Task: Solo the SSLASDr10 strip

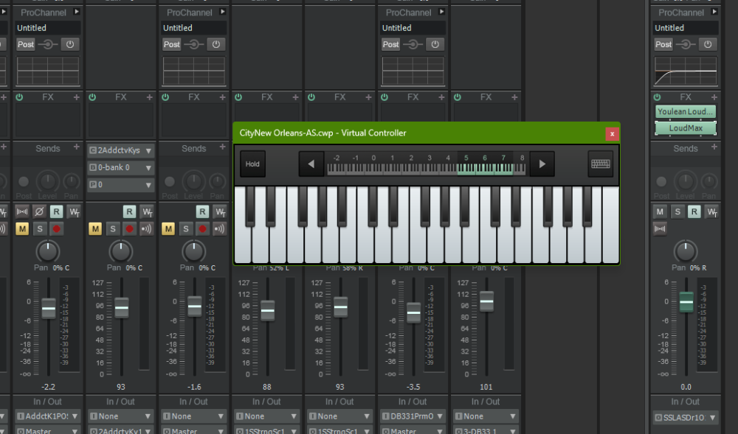Action: point(677,211)
